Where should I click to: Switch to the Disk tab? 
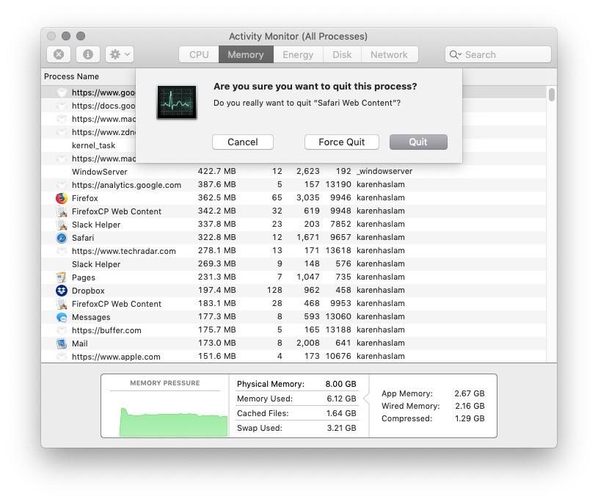click(342, 54)
